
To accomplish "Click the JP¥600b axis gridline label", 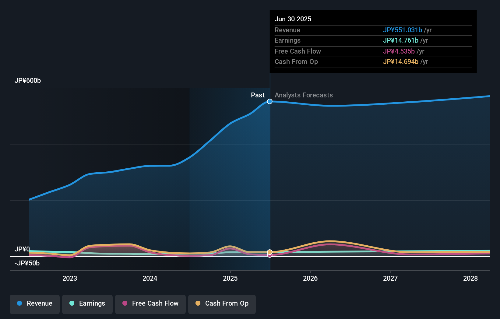I will point(28,81).
